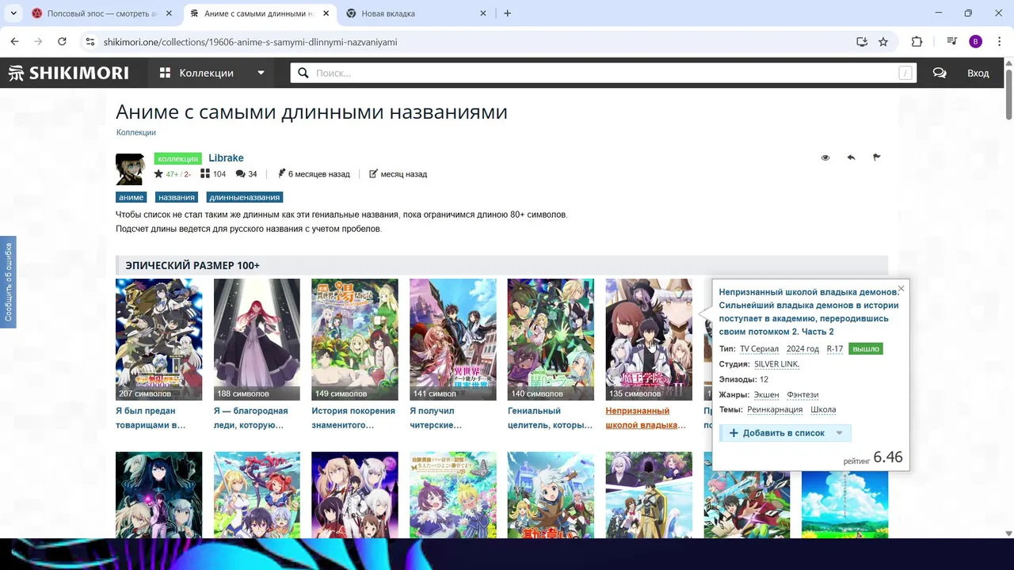1014x570 pixels.
Task: Click the site information icon
Action: click(90, 42)
